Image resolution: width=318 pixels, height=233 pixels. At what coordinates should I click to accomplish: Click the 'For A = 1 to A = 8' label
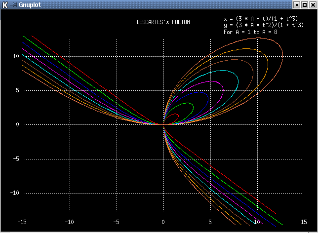[250, 32]
